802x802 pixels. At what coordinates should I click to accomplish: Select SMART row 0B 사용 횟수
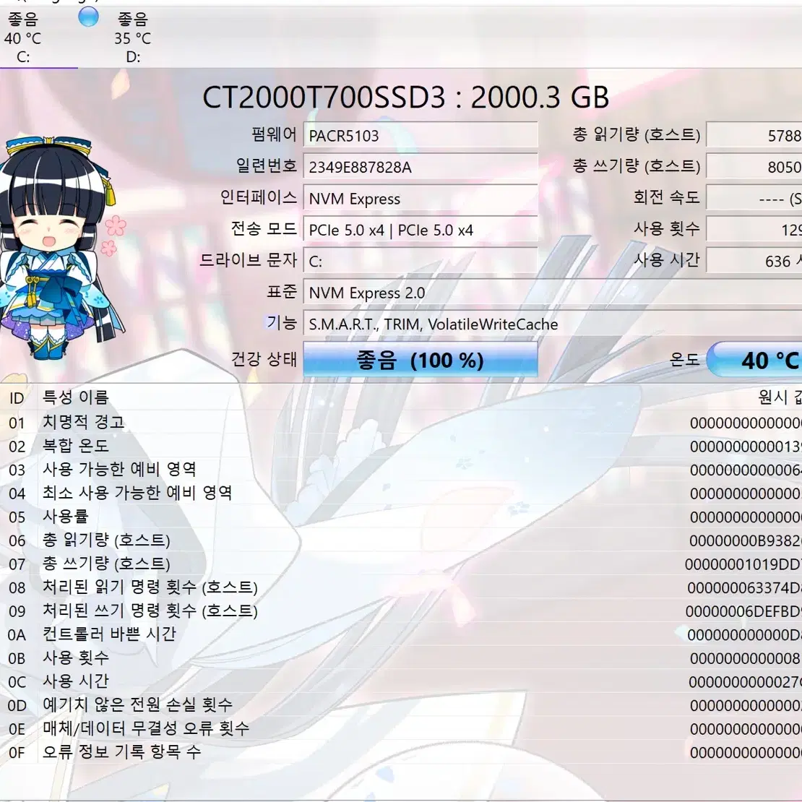coord(401,657)
